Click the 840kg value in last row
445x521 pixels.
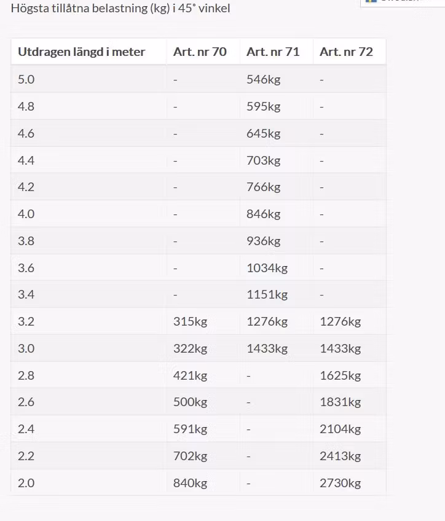[x=190, y=483]
